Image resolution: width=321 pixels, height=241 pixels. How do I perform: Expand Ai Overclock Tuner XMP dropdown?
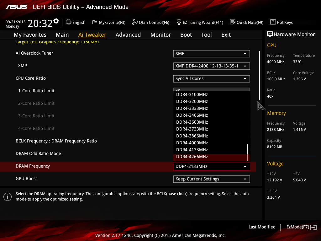[212, 53]
